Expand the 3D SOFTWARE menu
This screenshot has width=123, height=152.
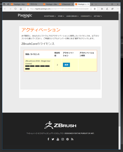pyautogui.click(x=50, y=16)
